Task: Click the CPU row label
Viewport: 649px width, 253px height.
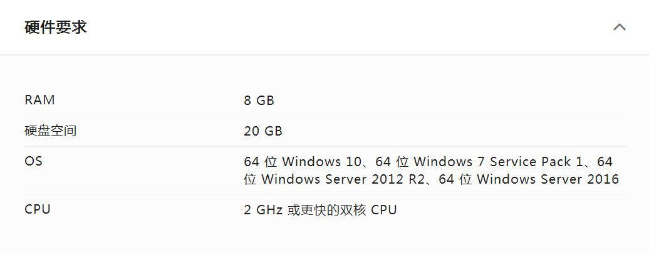Action: (38, 209)
